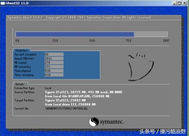
Task: Minimize the Ghost32 11.0 window
Action: [x=174, y=3]
